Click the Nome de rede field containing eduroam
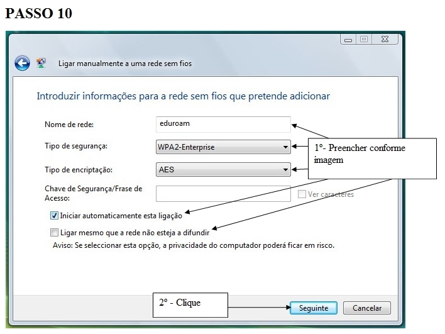Viewport: 445px width, 334px height. pyautogui.click(x=223, y=124)
